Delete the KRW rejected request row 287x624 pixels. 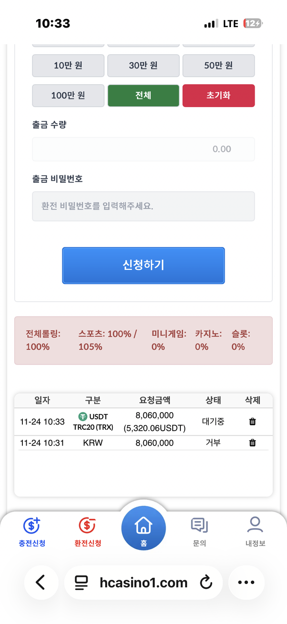tap(252, 443)
